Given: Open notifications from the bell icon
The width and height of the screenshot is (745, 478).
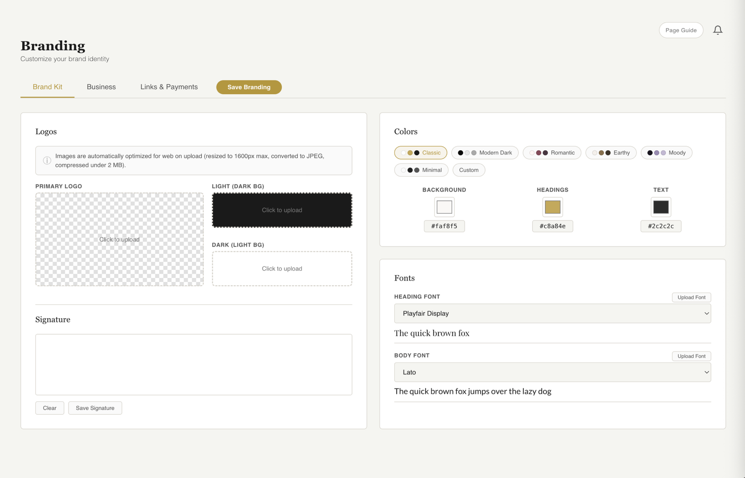Looking at the screenshot, I should pos(718,30).
